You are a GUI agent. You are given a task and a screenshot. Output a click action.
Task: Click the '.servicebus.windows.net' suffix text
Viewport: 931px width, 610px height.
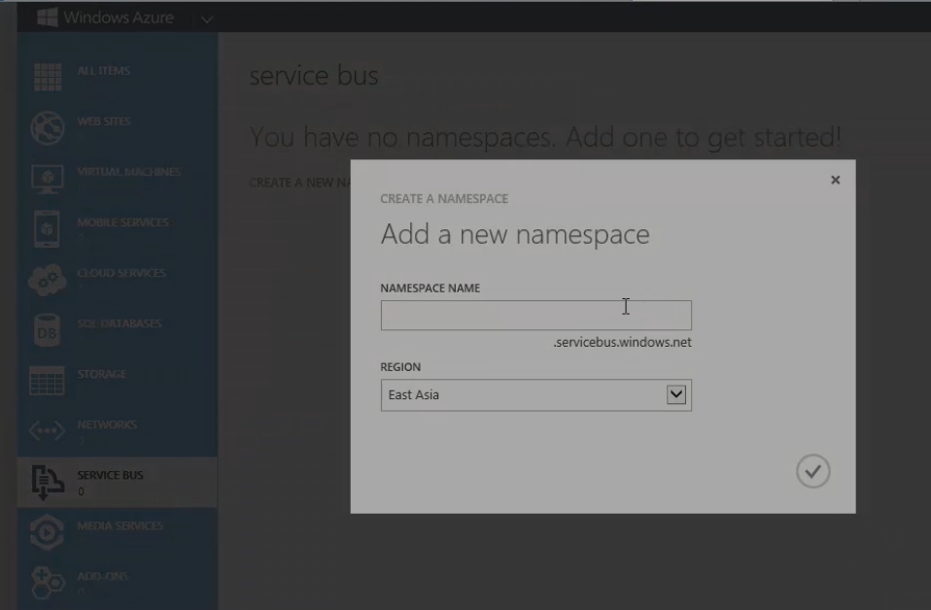point(622,342)
